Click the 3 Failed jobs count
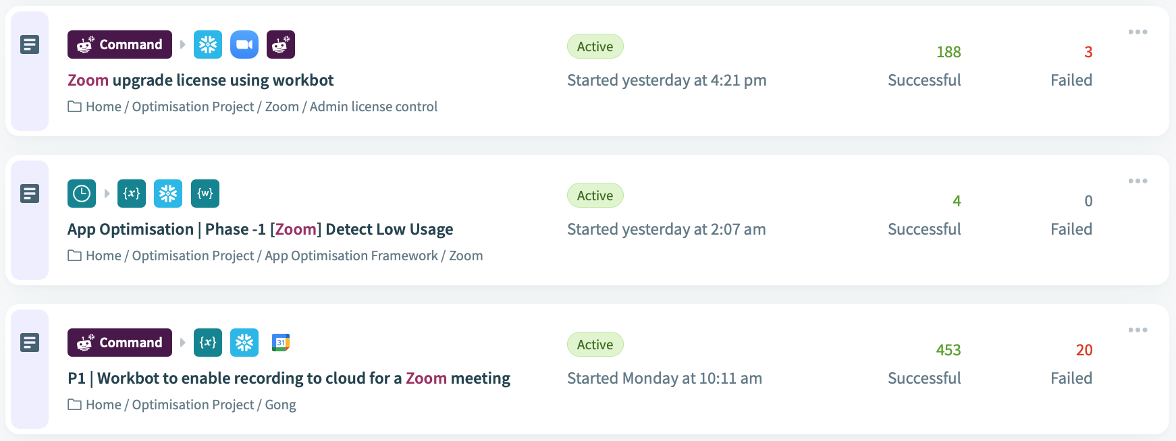Image resolution: width=1176 pixels, height=441 pixels. [x=1088, y=52]
